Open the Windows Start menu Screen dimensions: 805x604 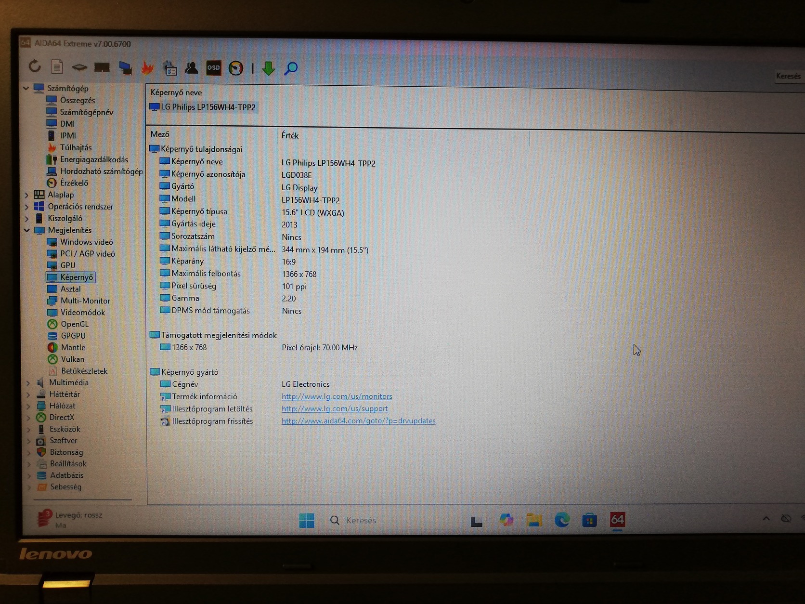pos(307,520)
